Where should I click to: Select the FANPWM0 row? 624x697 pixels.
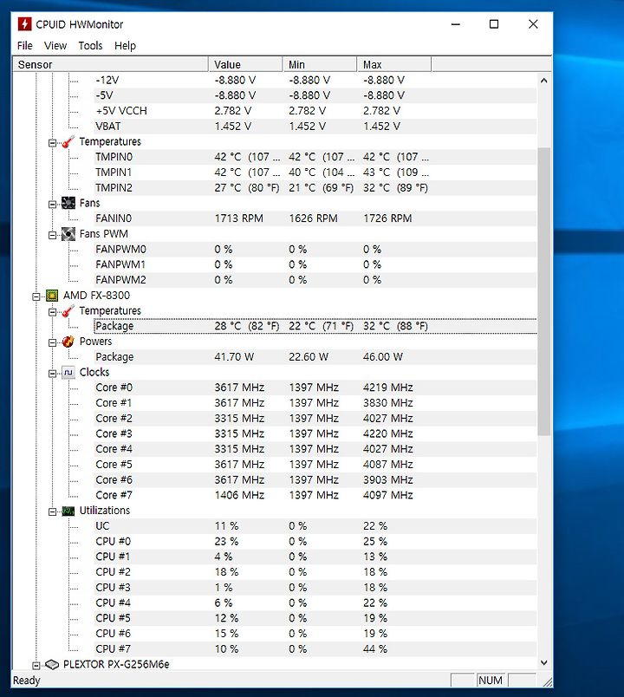click(x=315, y=250)
